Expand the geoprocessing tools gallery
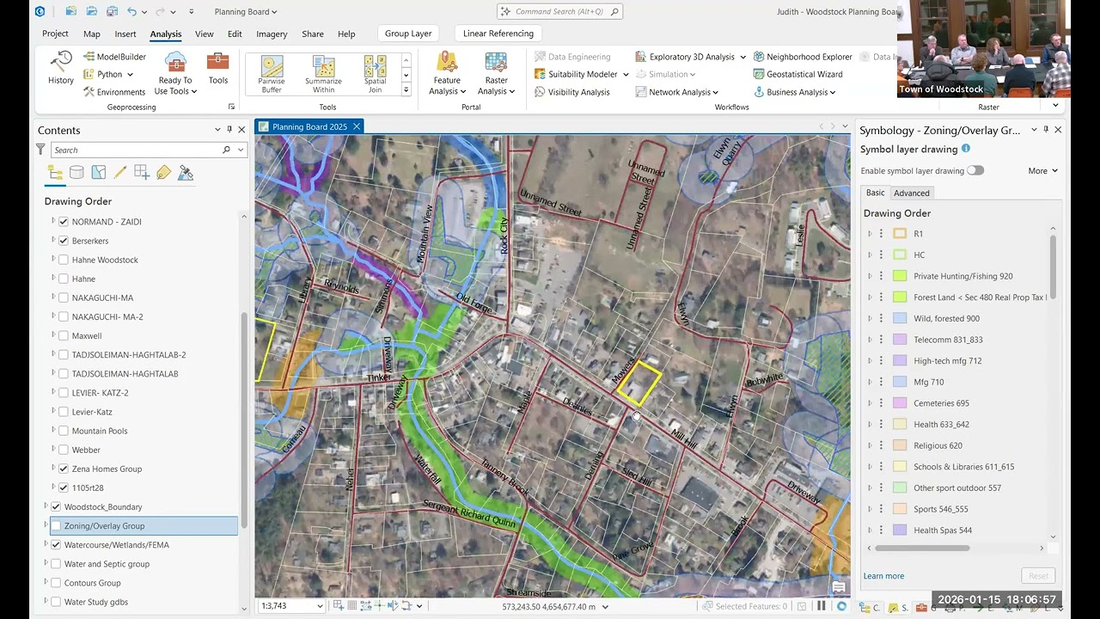 [x=406, y=90]
